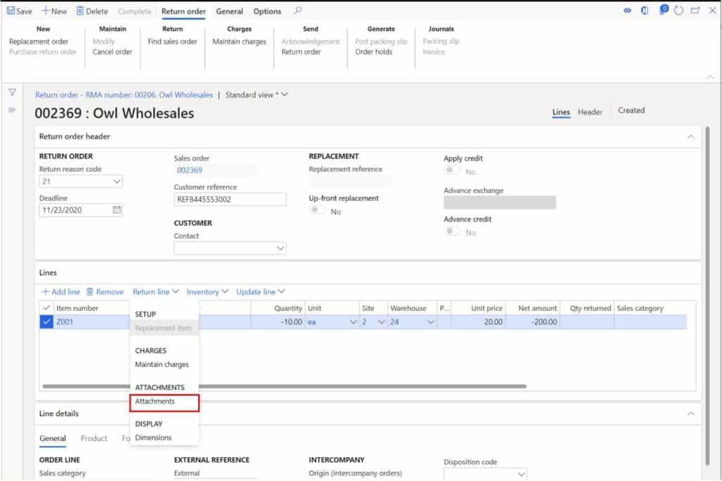This screenshot has width=722, height=481.
Task: Select the checkbox on the Z001 line
Action: (x=47, y=322)
